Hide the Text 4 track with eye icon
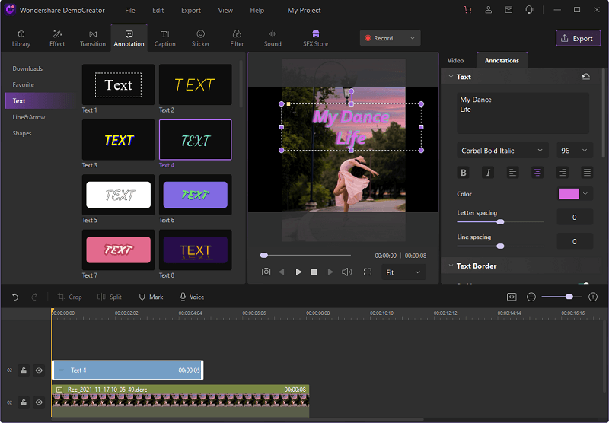The image size is (609, 423). [39, 371]
